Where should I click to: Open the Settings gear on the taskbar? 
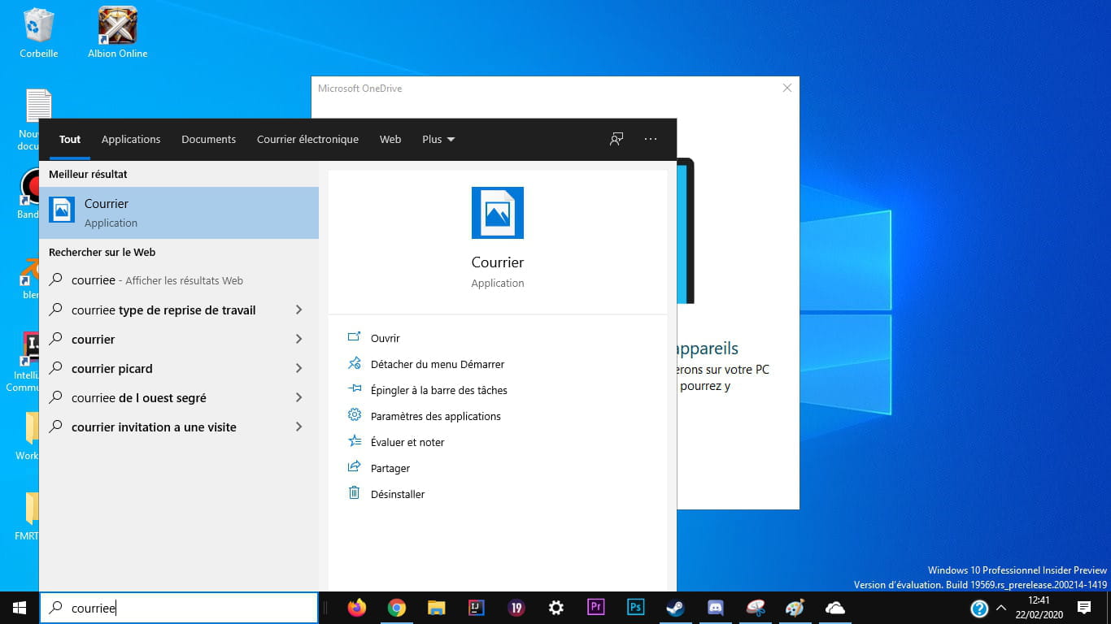pyautogui.click(x=556, y=608)
